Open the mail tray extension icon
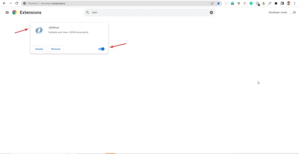 pyautogui.click(x=232, y=3)
